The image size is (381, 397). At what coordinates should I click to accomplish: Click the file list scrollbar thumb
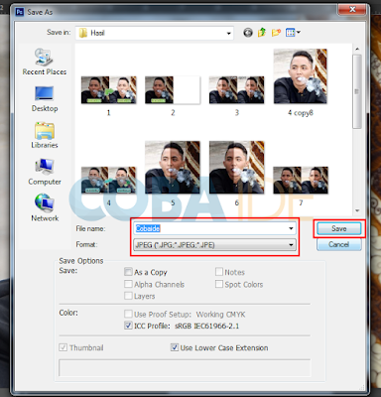pos(357,91)
